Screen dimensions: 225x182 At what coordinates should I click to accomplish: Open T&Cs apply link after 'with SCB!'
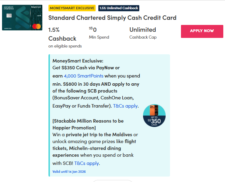tap(87, 163)
